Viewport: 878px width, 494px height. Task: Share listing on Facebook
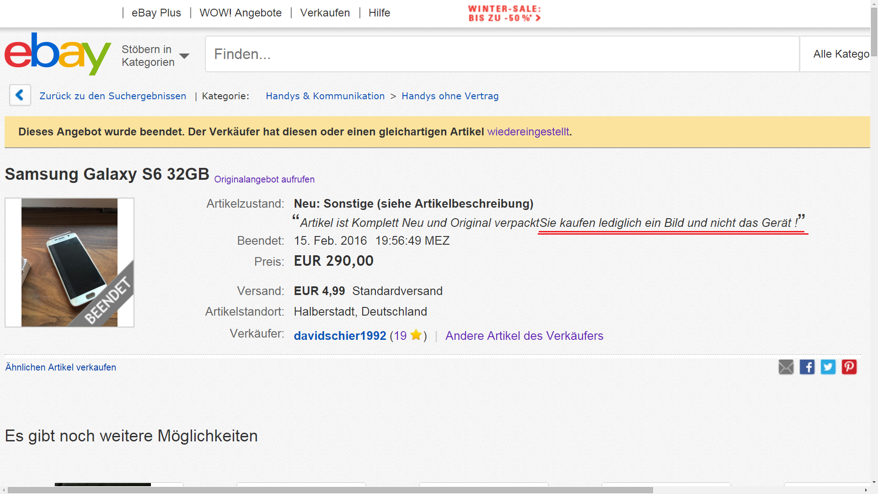coord(807,367)
